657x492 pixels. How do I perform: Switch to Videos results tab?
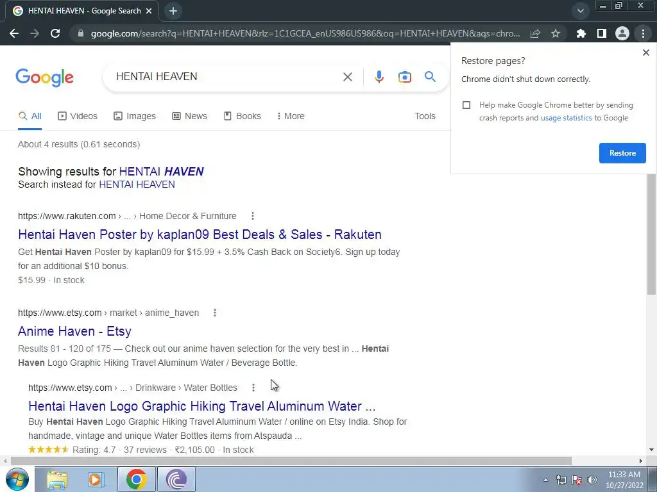coord(78,116)
